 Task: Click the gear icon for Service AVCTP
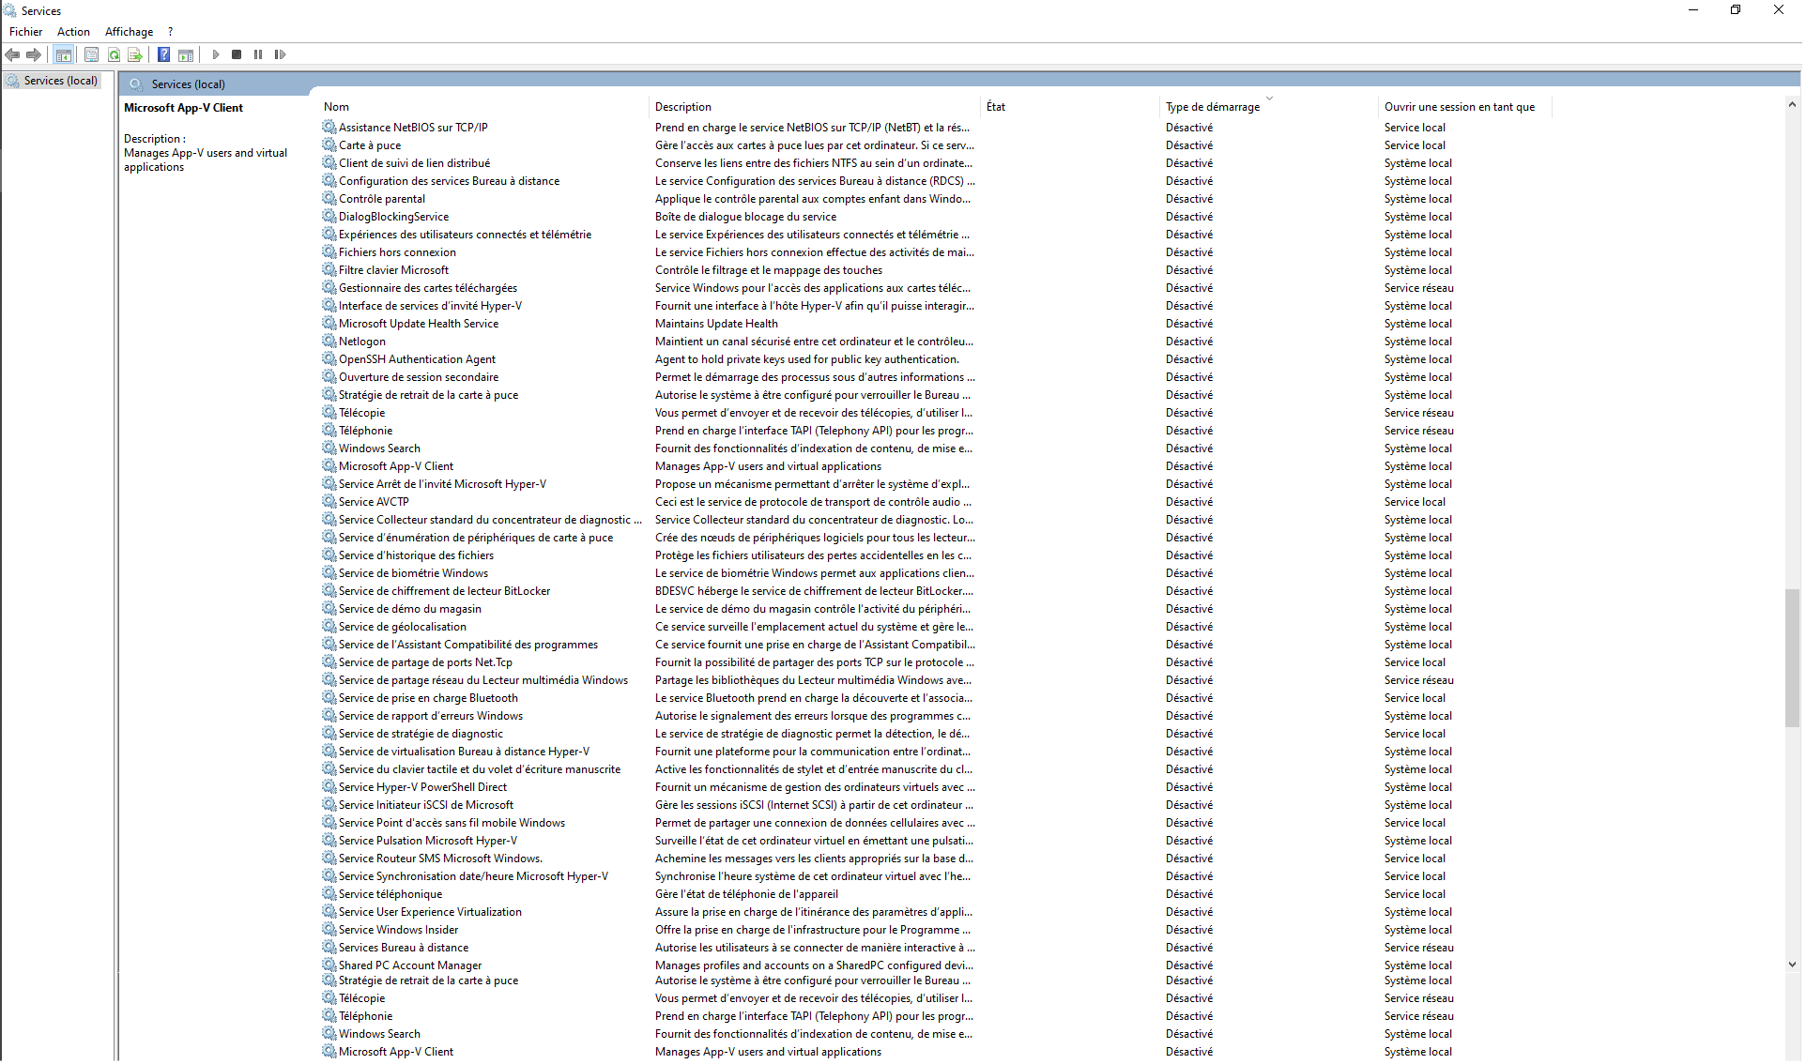pos(329,502)
